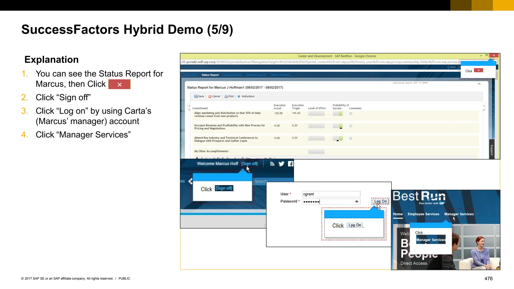Click the Print printer icon

(226, 96)
